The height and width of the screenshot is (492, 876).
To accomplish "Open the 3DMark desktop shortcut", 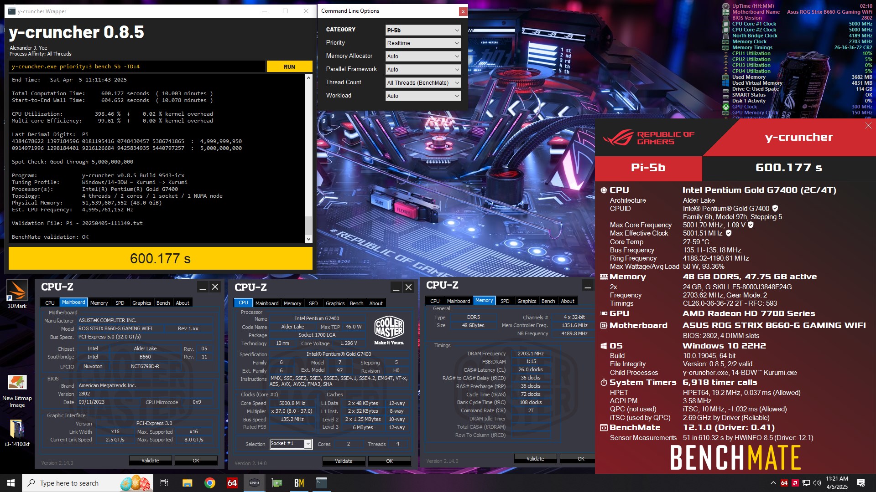I will click(x=17, y=294).
